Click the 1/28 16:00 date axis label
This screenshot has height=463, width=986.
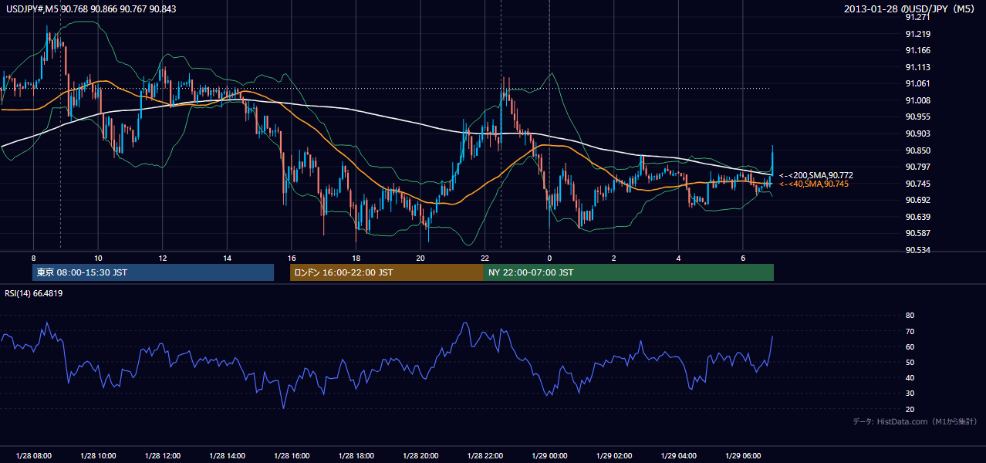point(292,455)
